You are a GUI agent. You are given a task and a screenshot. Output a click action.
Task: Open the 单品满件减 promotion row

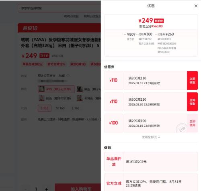[x=151, y=162]
